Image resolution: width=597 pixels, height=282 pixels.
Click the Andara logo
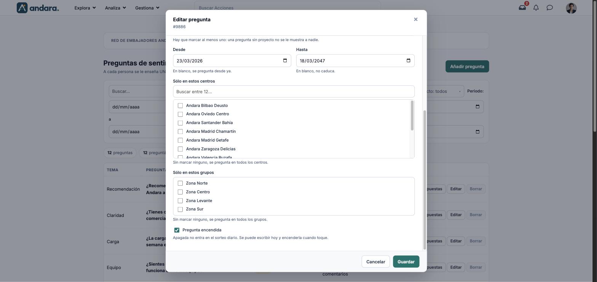pos(38,8)
